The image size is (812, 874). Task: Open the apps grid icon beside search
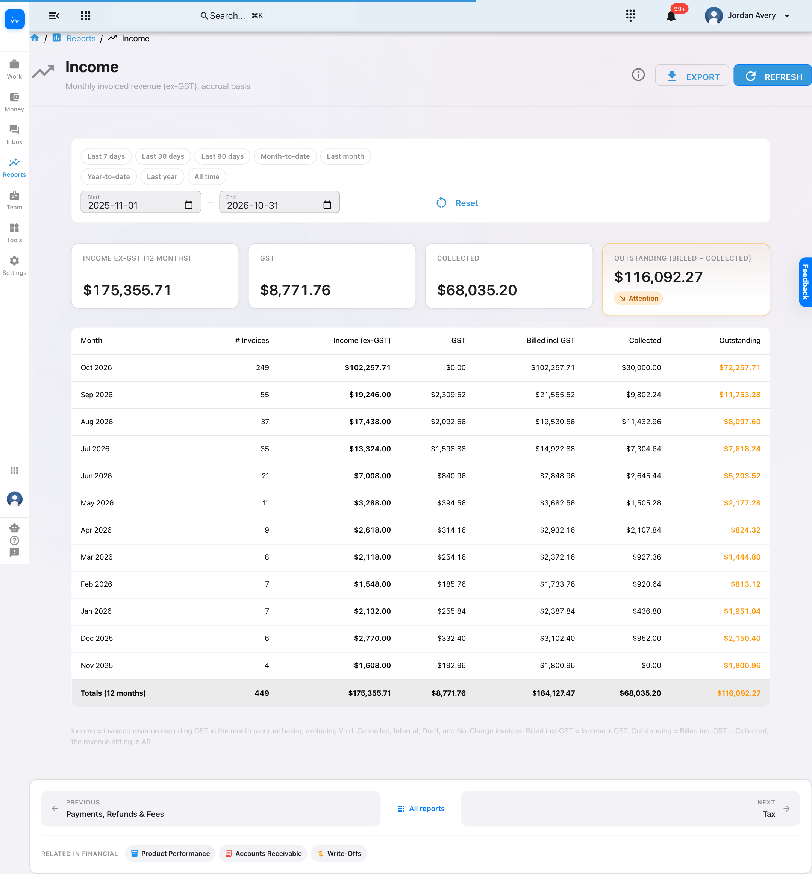pos(86,16)
